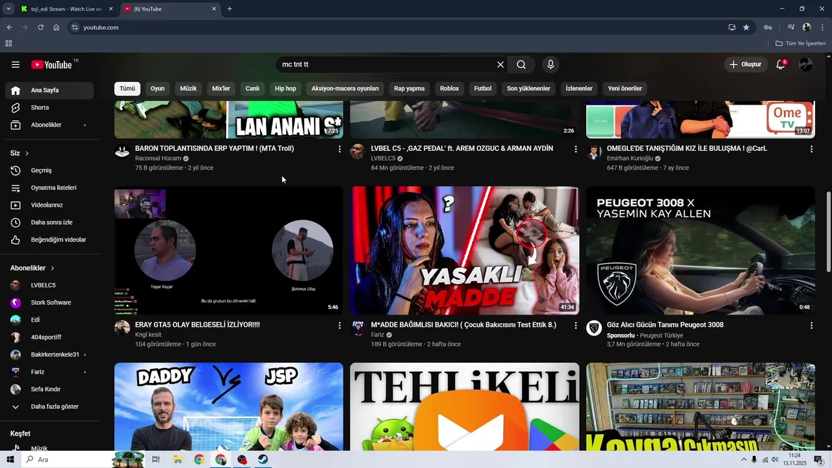Reload the page in browser toolbar
Image resolution: width=832 pixels, height=468 pixels.
point(40,27)
